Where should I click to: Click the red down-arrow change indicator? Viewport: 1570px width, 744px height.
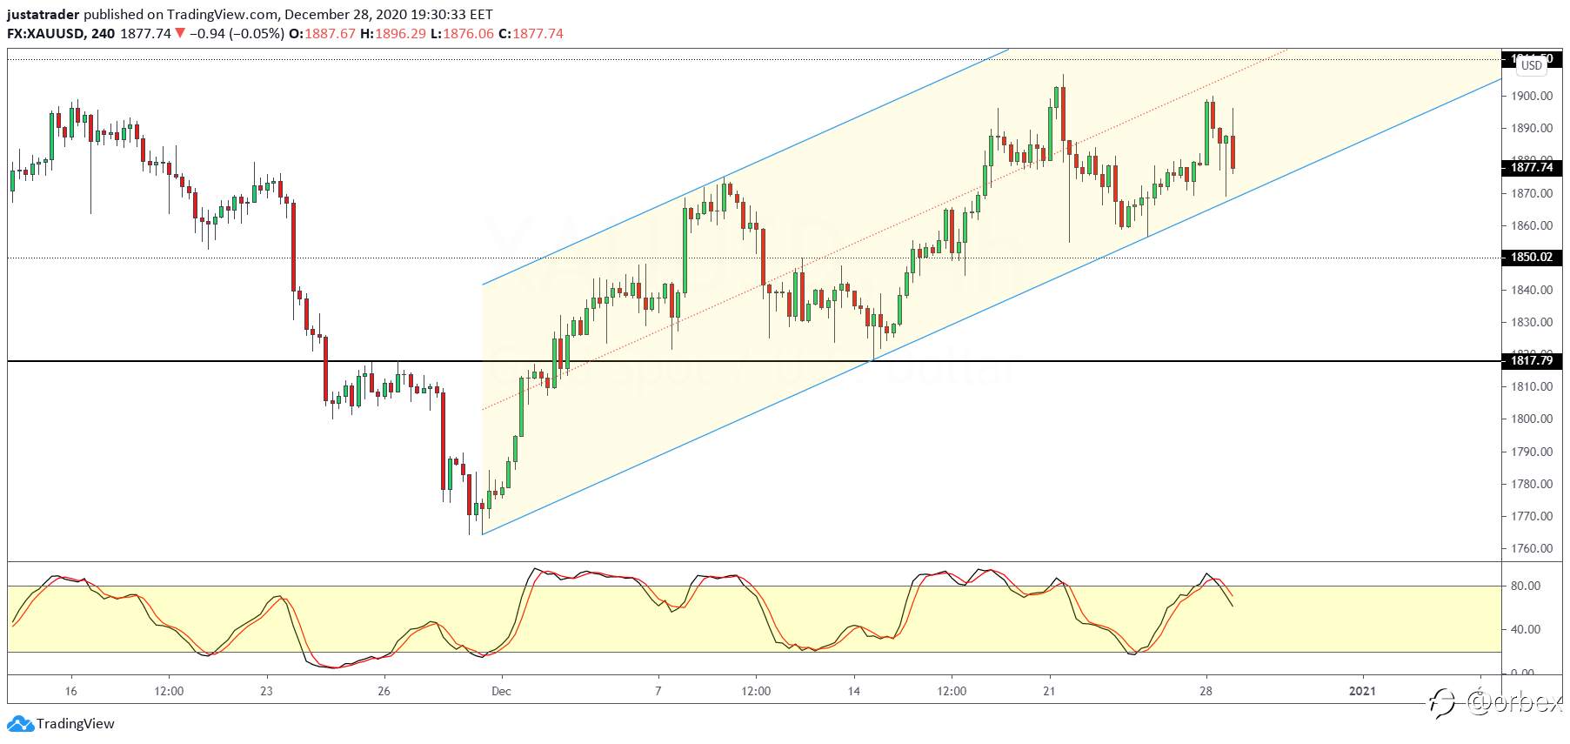pos(180,34)
